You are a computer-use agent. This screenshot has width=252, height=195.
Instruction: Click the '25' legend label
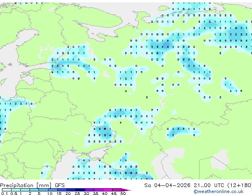pos(77,193)
